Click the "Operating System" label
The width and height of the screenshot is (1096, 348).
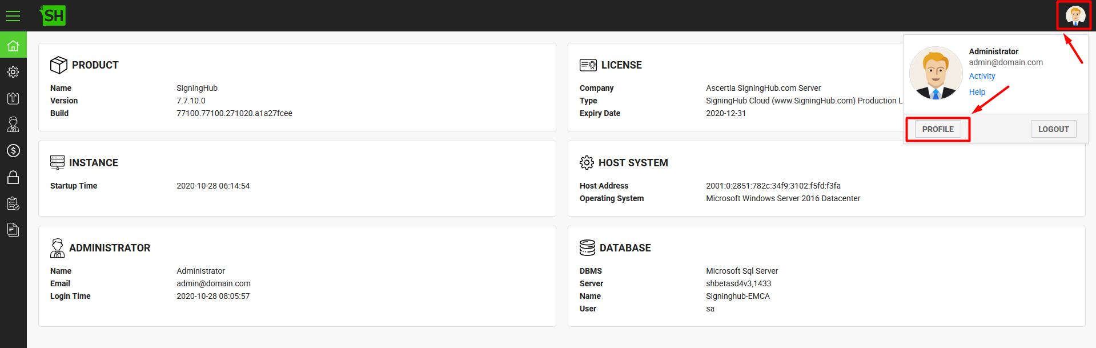(612, 198)
